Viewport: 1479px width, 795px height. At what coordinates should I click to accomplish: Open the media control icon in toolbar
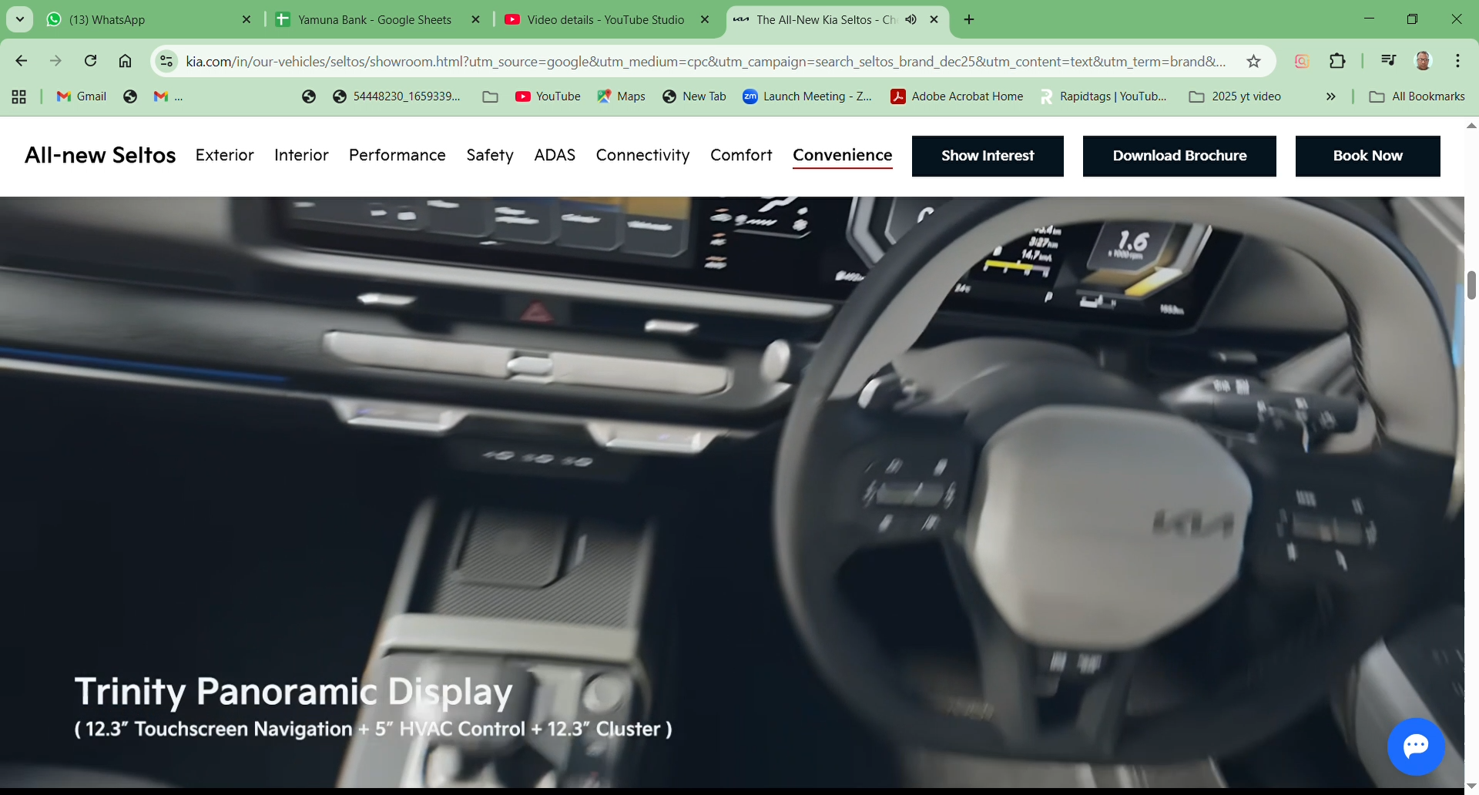[1388, 62]
